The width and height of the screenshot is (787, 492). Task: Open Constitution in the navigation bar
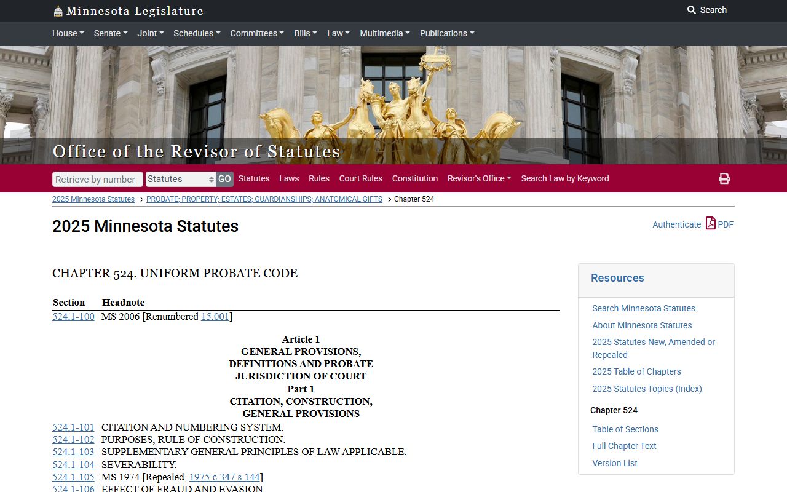[415, 178]
